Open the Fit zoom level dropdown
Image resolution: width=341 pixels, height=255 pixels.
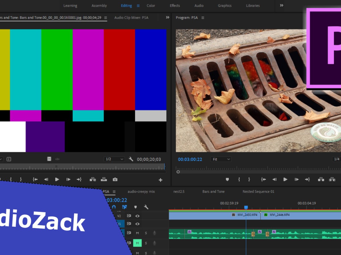(221, 159)
